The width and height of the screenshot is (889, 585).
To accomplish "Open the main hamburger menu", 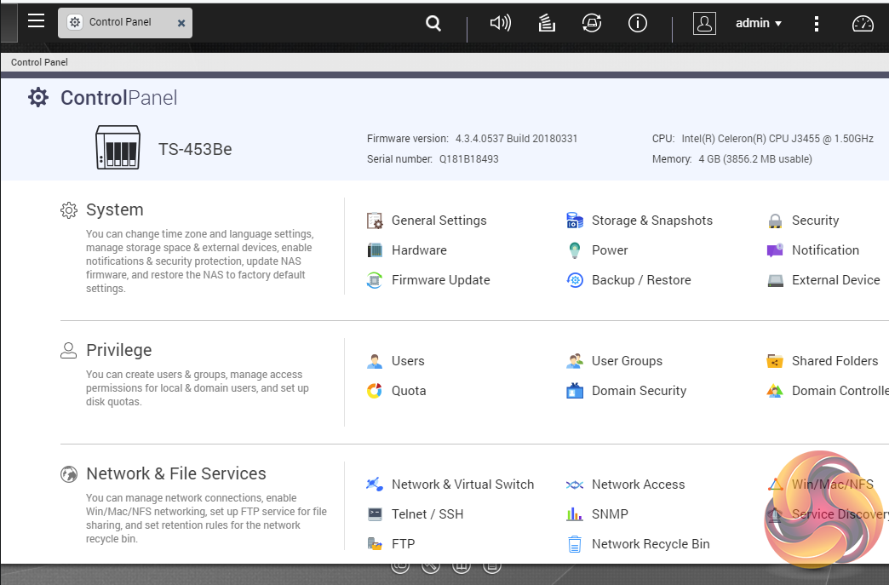I will (36, 21).
